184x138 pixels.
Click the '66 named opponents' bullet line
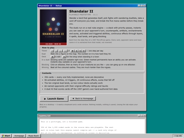coord(76,86)
